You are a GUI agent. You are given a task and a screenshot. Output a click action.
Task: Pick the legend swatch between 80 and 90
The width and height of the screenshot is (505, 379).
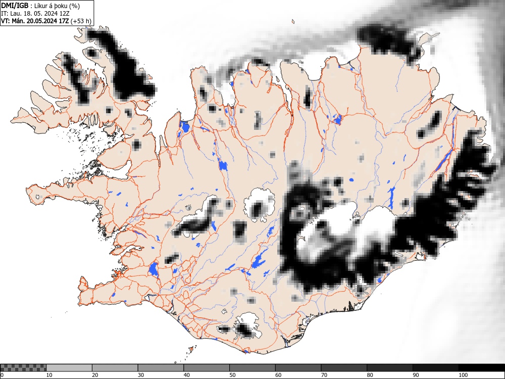[x=389, y=368]
